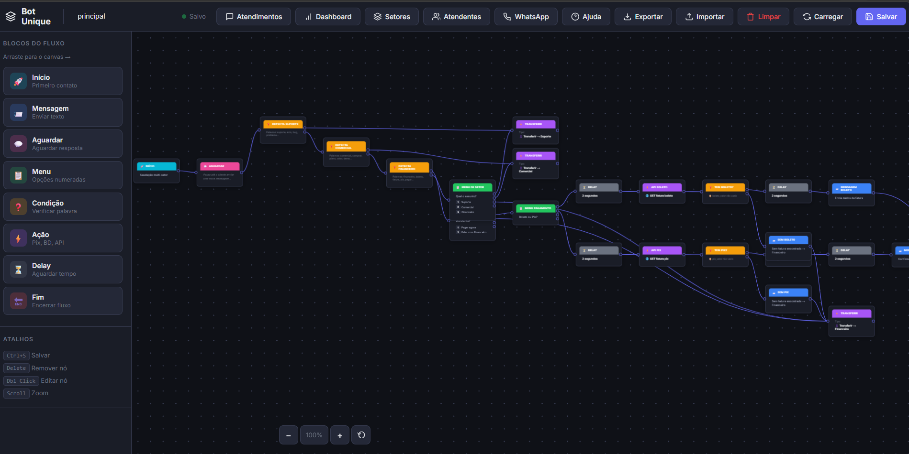Click the Scroll Zoom shortcut hint
The image size is (909, 454).
tap(26, 393)
